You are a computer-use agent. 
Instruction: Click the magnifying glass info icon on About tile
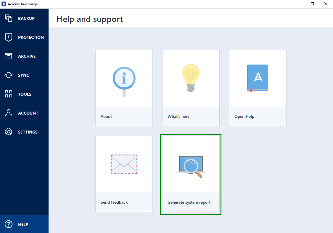124,78
